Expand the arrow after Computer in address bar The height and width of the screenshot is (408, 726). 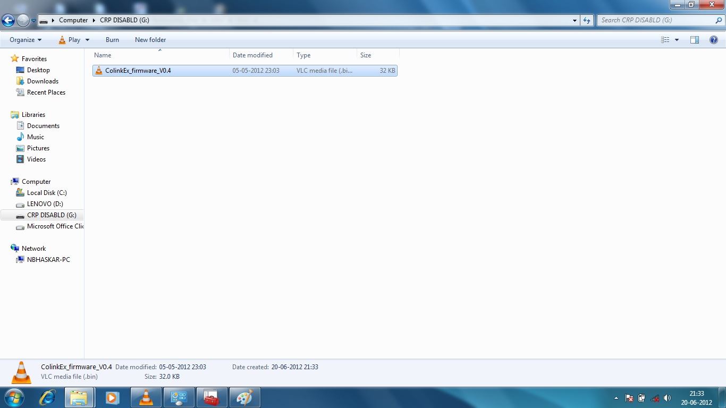pyautogui.click(x=94, y=20)
